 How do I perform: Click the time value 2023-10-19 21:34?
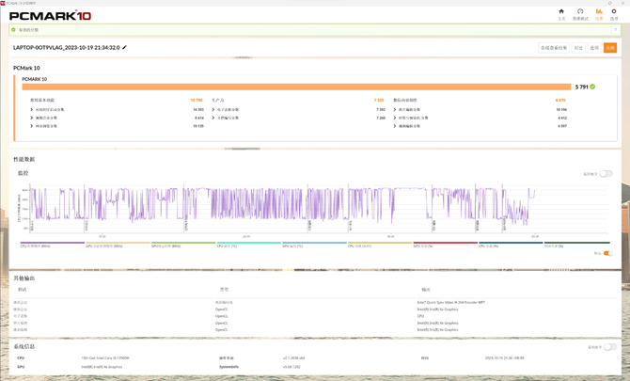tap(504, 357)
